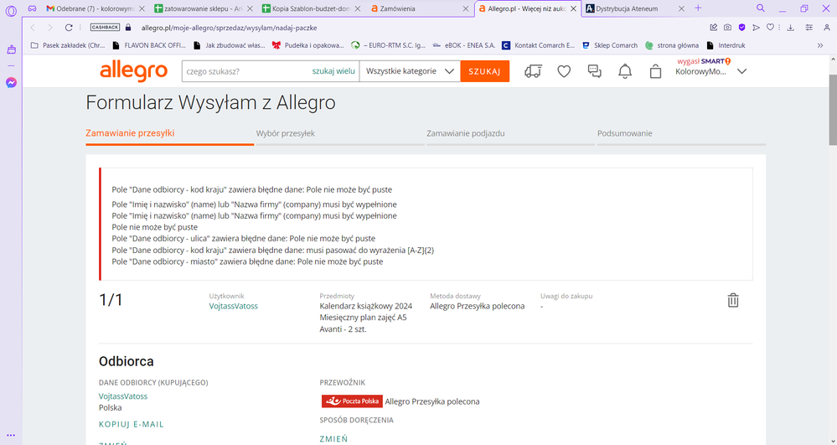Open sidebar three-dots setup menu
This screenshot has width=837, height=445.
pos(11,436)
